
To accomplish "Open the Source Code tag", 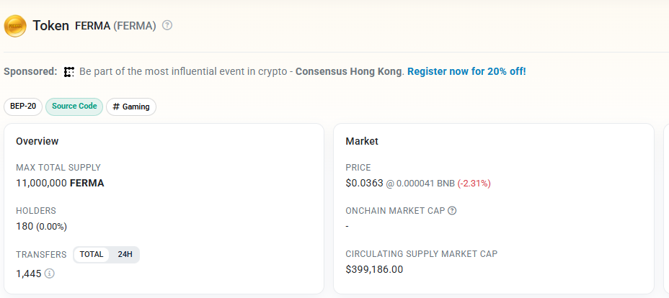I will point(74,107).
